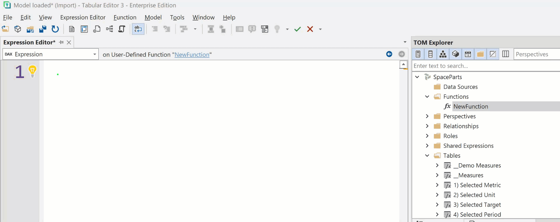Screen dimensions: 560x222
Task: Open the View menu
Action: (45, 17)
